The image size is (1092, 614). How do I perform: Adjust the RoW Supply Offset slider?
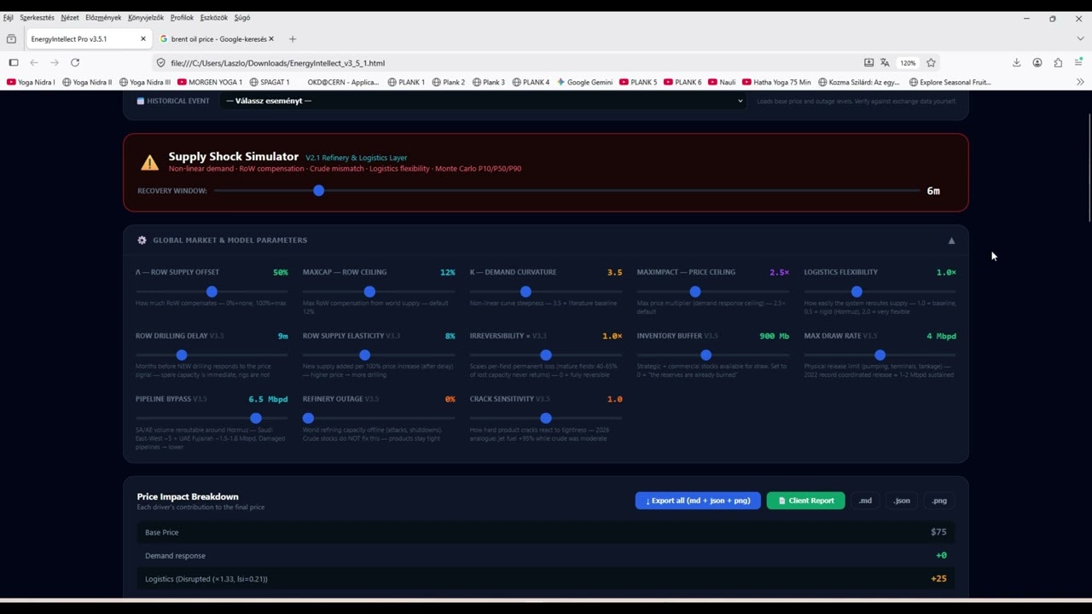212,292
